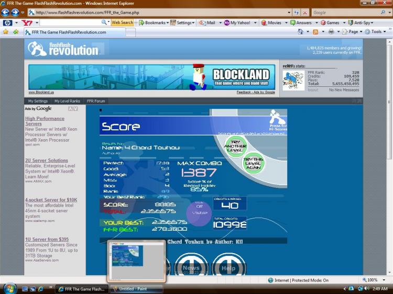Expand the Bookmarks dropdown
The image size is (393, 294).
point(168,23)
